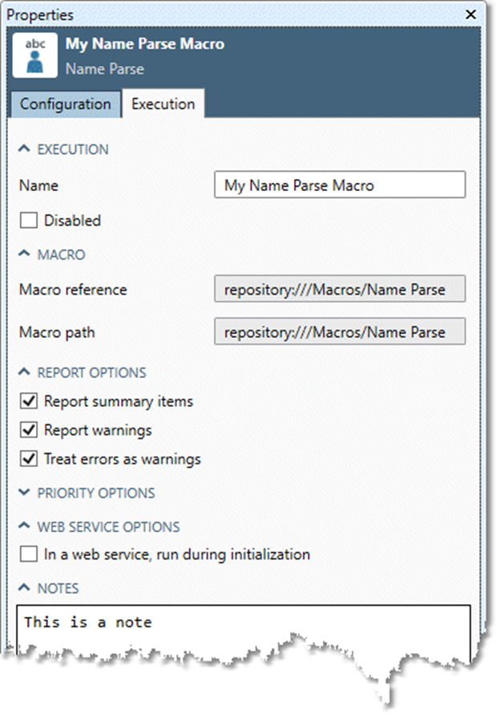Enable the Disabled checkbox
The width and height of the screenshot is (496, 715).
point(29,220)
